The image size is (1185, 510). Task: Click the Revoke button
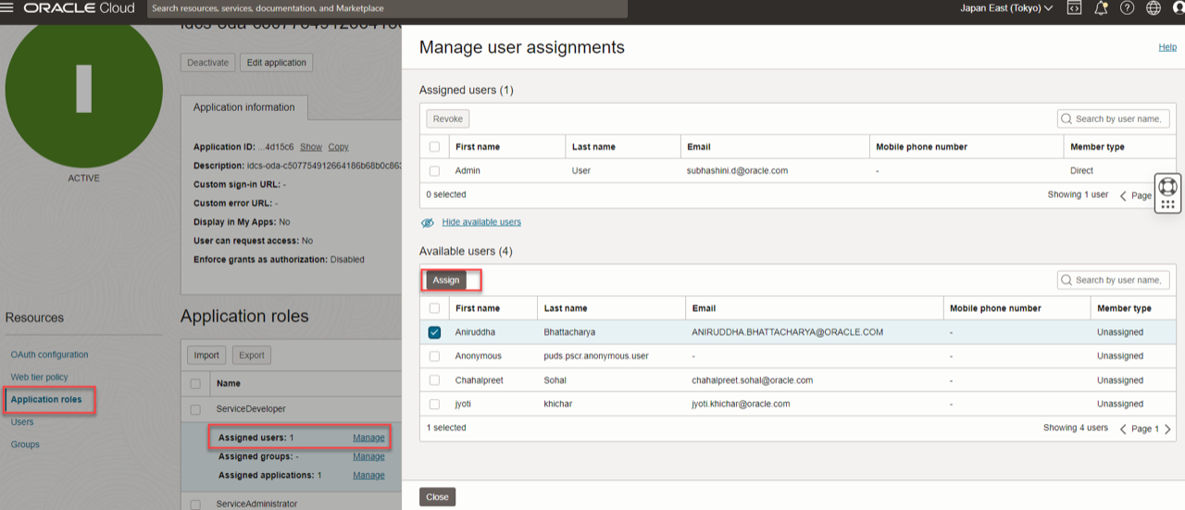click(448, 118)
